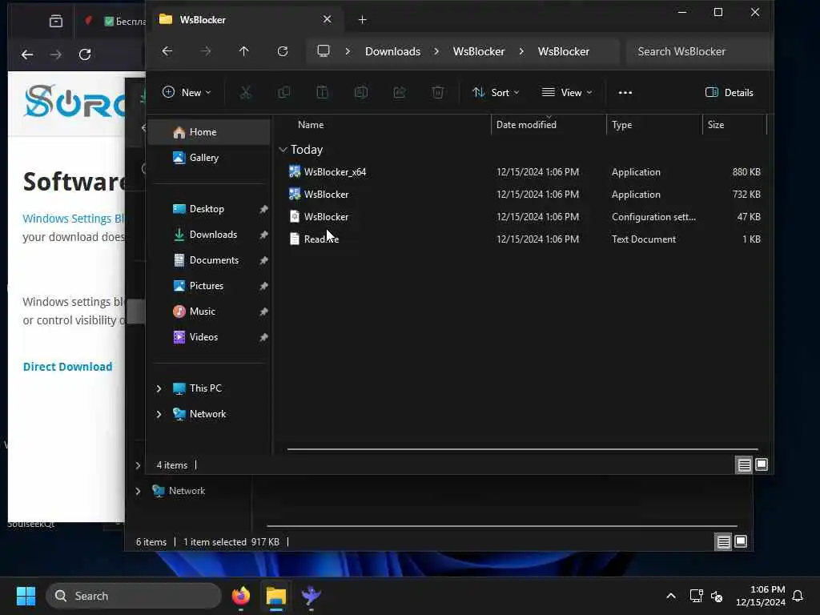Viewport: 820px width, 615px height.
Task: Click the taskbar Search box
Action: 134,596
